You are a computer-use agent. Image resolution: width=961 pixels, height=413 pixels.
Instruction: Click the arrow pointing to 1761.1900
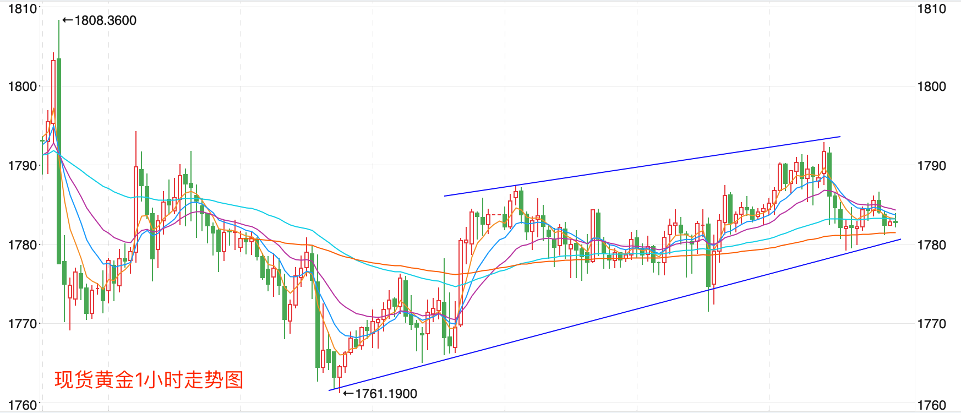click(348, 393)
